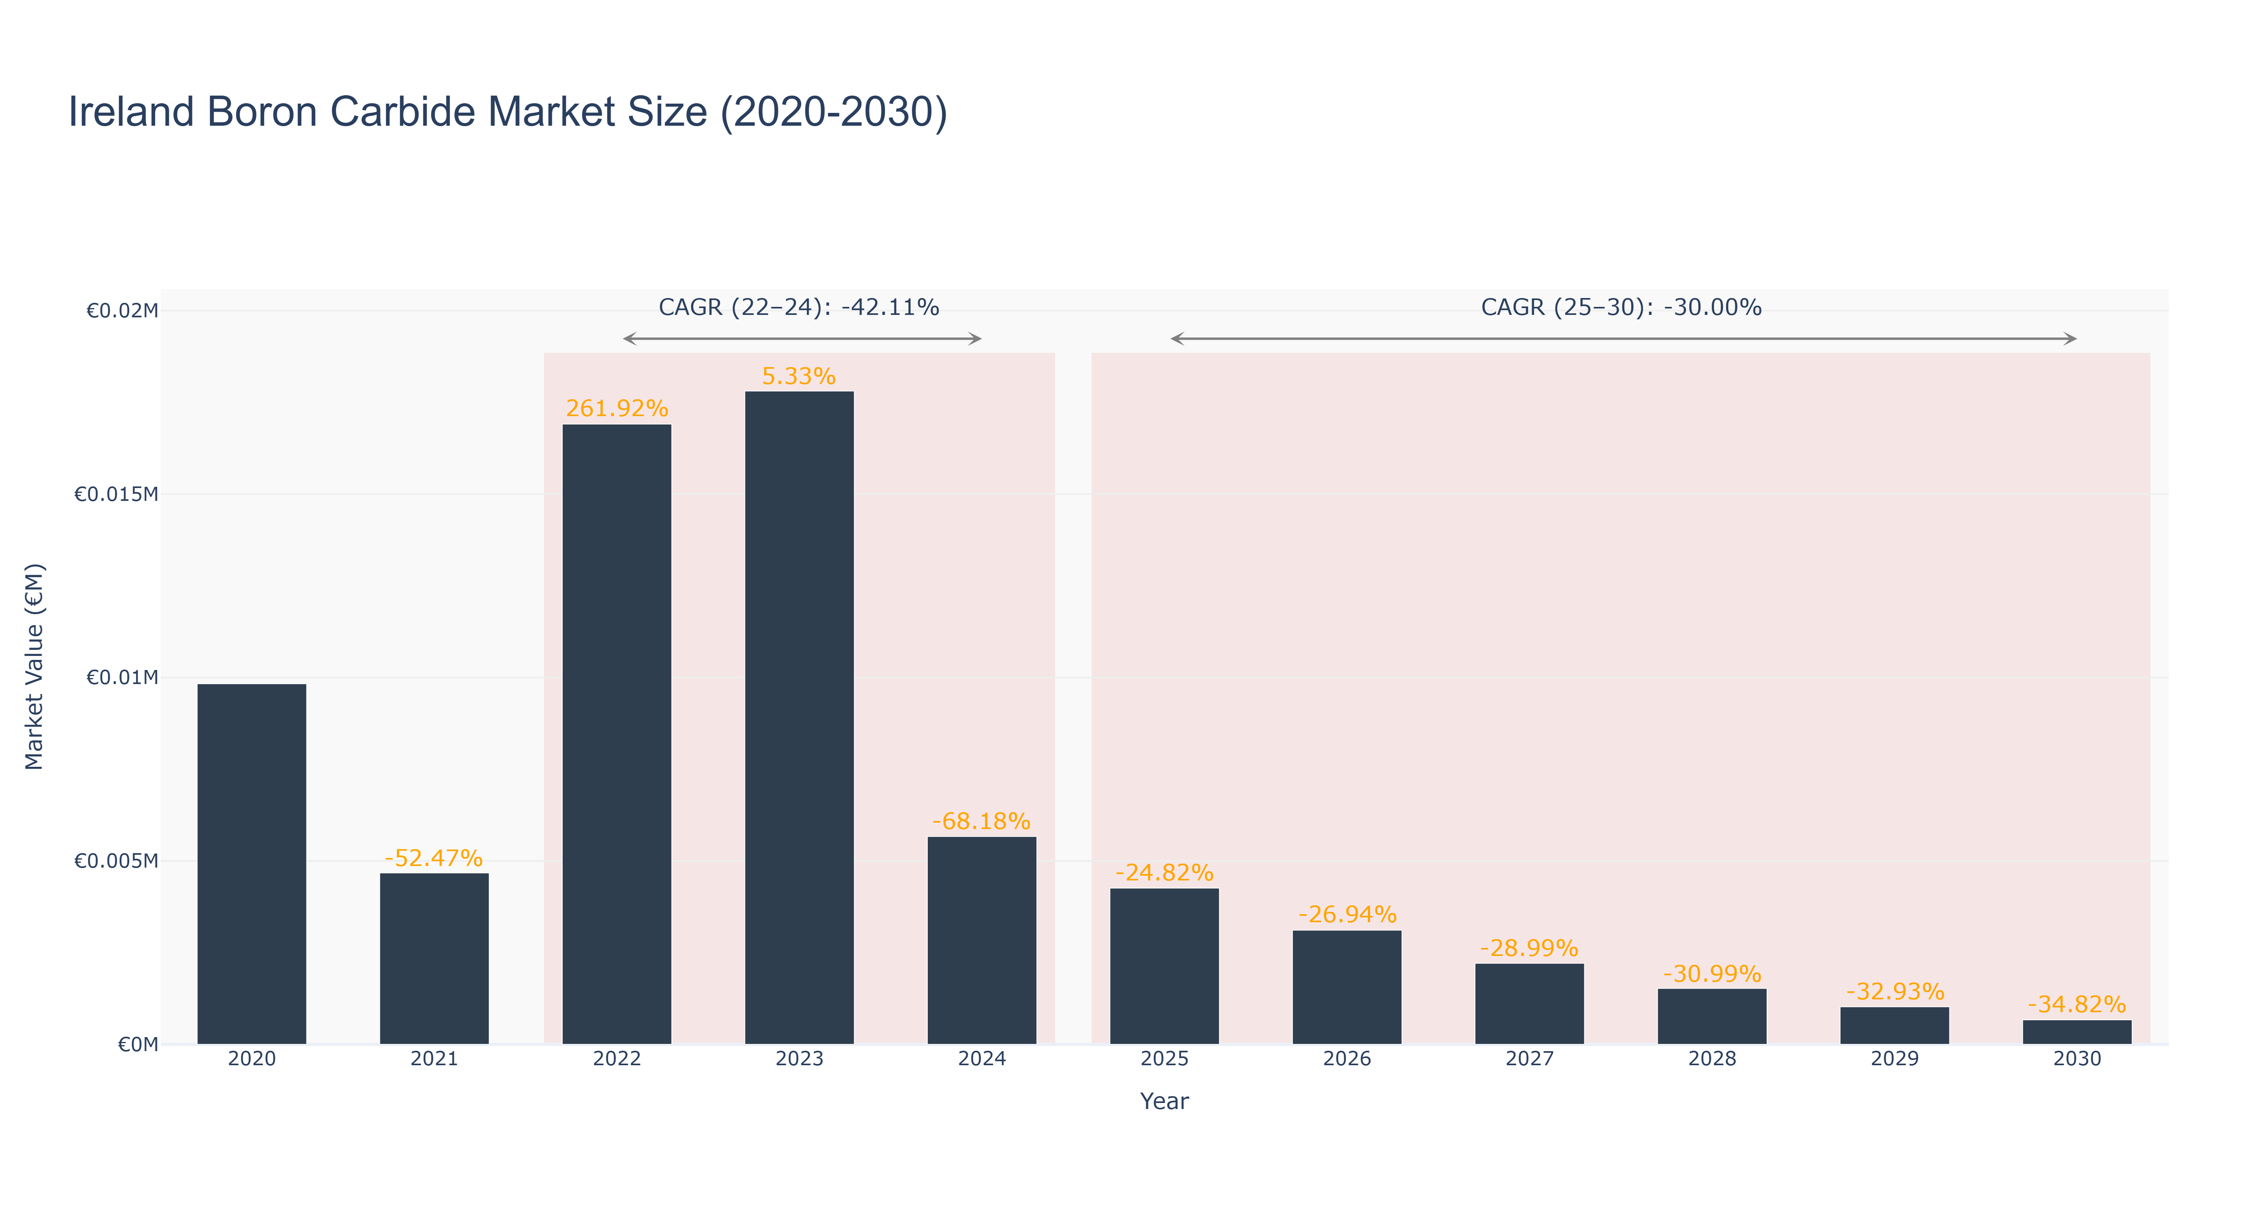
Task: Select the 2028 forecast bar
Action: (x=1711, y=1015)
